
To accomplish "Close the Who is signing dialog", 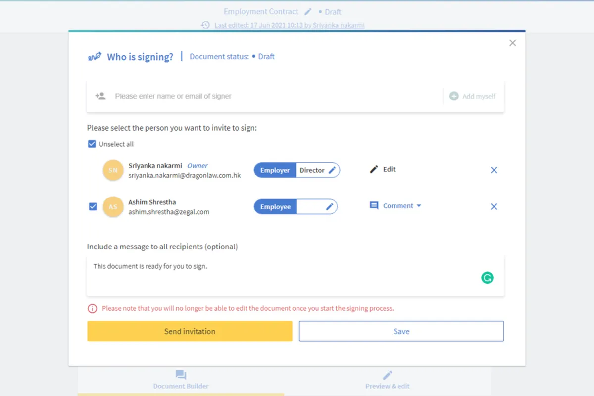I will [512, 43].
